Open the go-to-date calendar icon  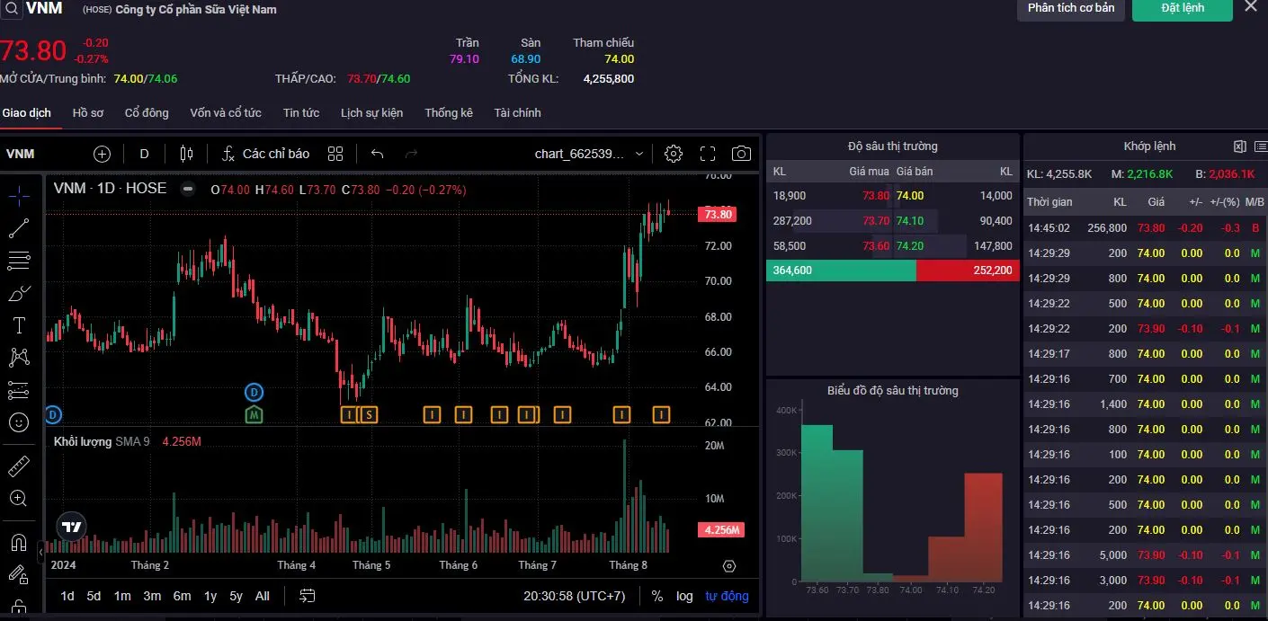pos(308,596)
